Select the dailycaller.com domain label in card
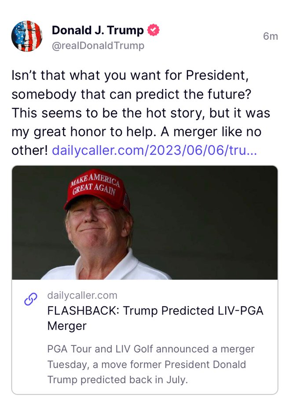This screenshot has height=396, width=290. pyautogui.click(x=82, y=295)
